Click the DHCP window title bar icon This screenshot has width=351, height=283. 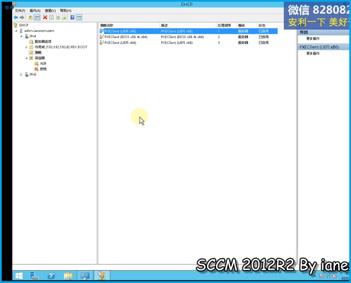click(x=15, y=4)
